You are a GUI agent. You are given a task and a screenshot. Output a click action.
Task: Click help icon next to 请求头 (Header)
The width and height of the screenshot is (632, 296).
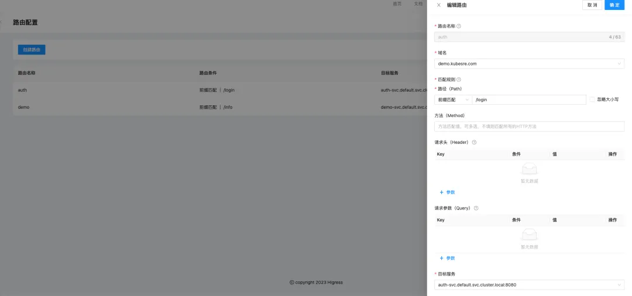[474, 142]
